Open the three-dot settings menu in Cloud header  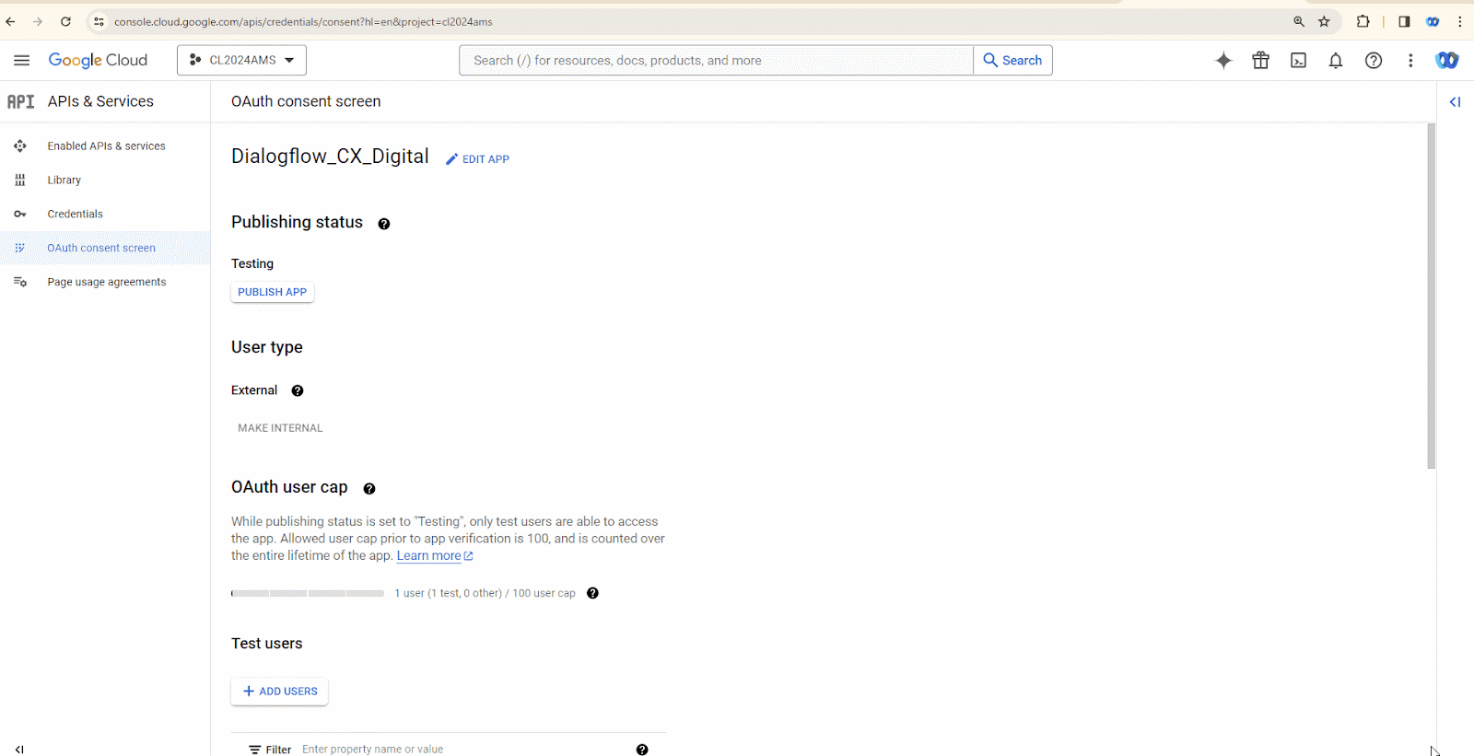(1410, 60)
